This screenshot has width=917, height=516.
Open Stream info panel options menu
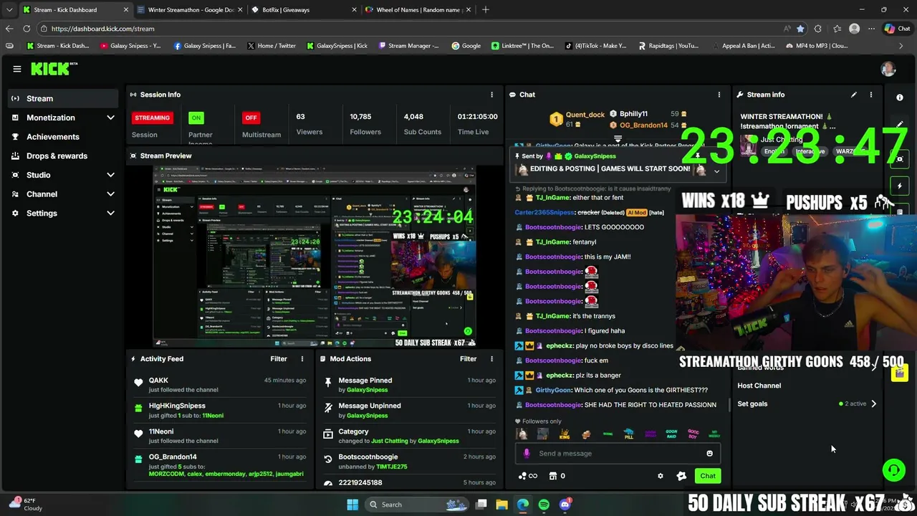tap(871, 95)
